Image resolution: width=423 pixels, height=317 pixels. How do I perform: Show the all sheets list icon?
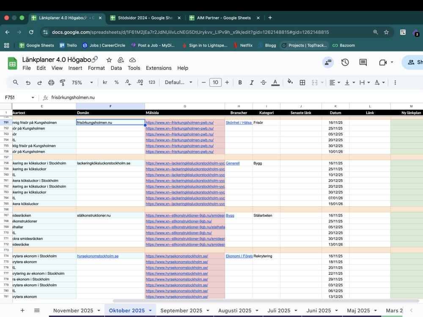[37, 311]
